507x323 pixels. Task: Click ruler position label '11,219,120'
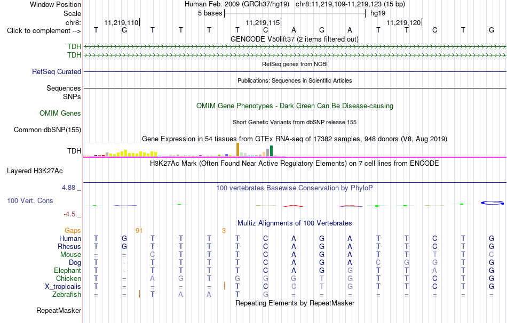[x=403, y=22]
